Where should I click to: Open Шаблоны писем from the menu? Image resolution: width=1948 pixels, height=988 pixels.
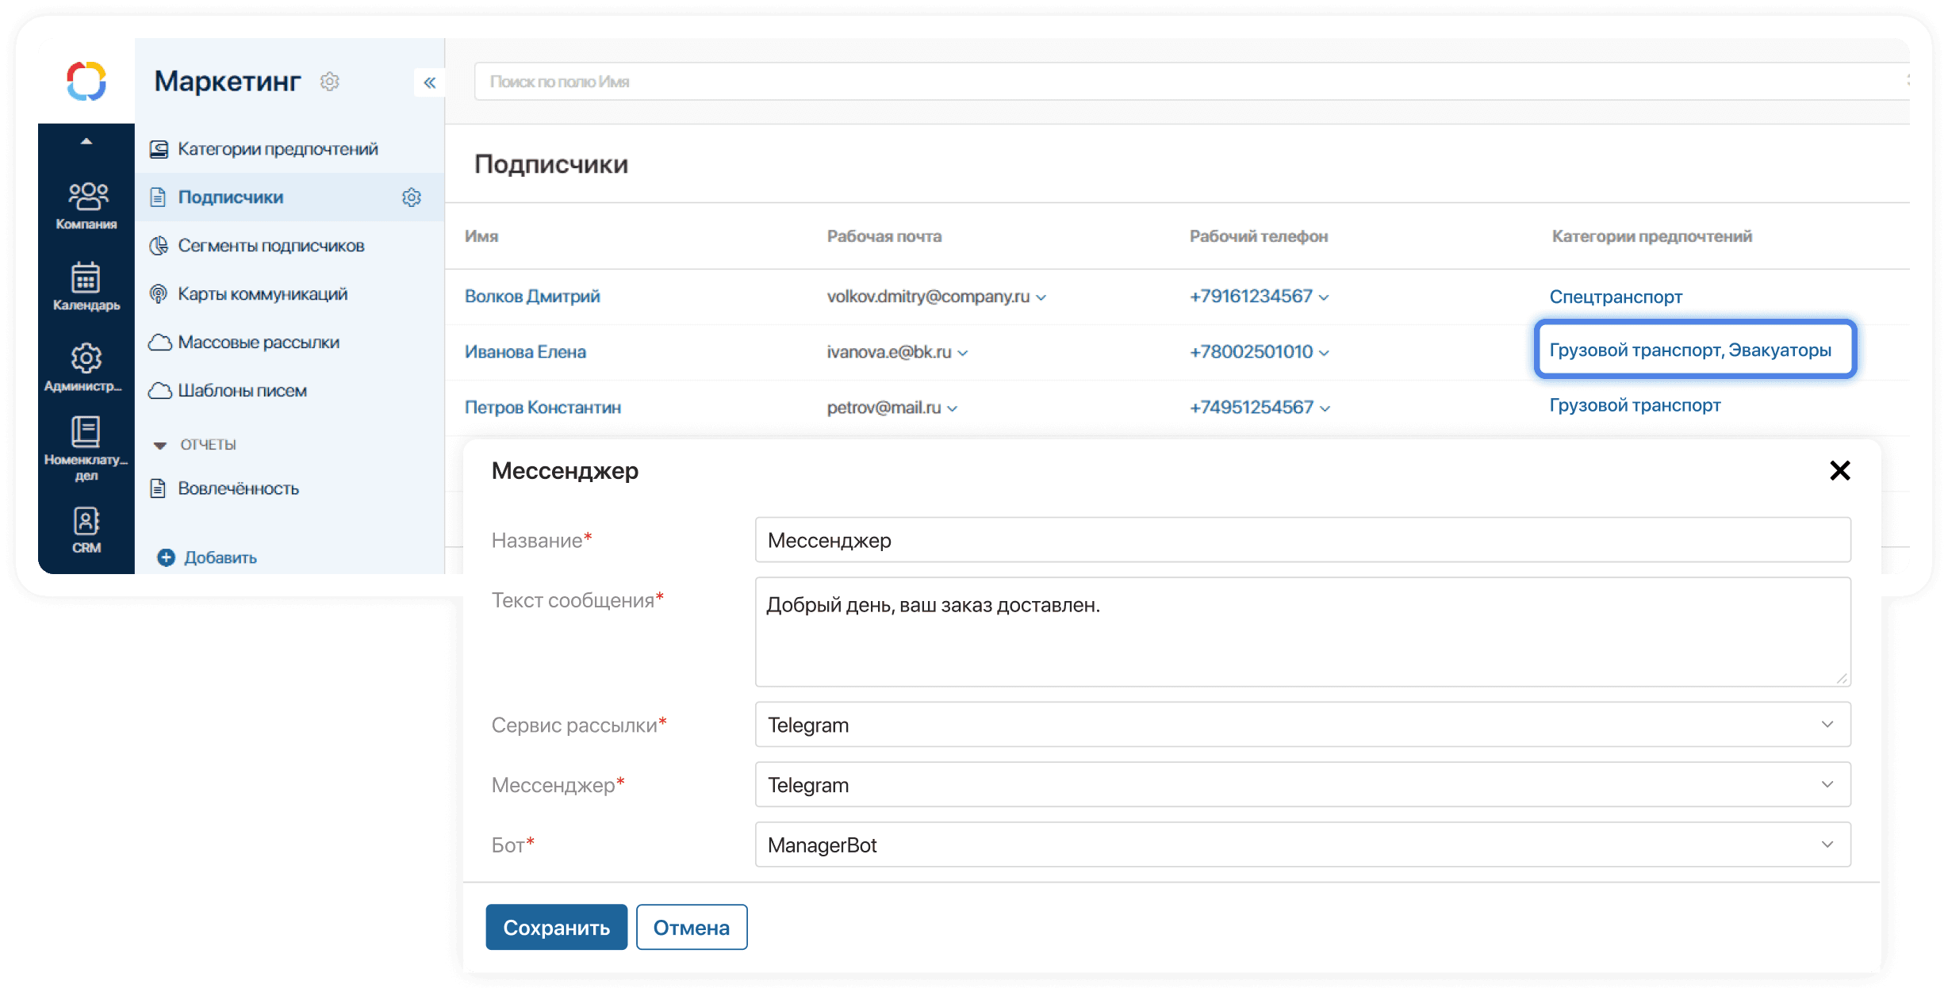[241, 390]
